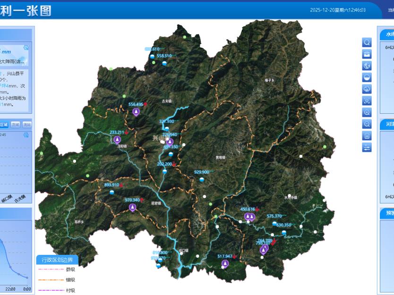Click the map search magnifier tool
This screenshot has width=394, height=295.
[x=367, y=42]
